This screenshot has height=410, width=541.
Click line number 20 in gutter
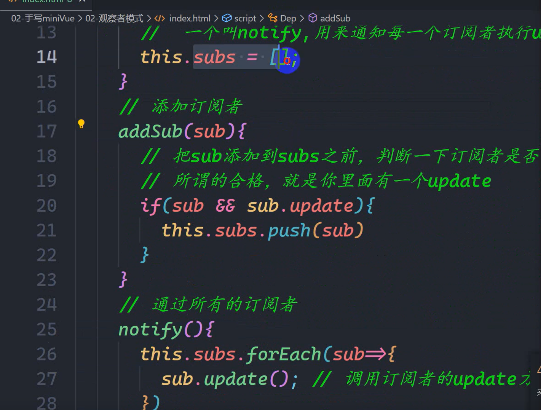[46, 206]
